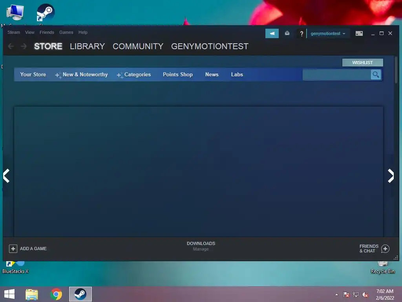Screen dimensions: 402x302
Task: Launch Google Chrome from taskbar
Action: (56, 294)
